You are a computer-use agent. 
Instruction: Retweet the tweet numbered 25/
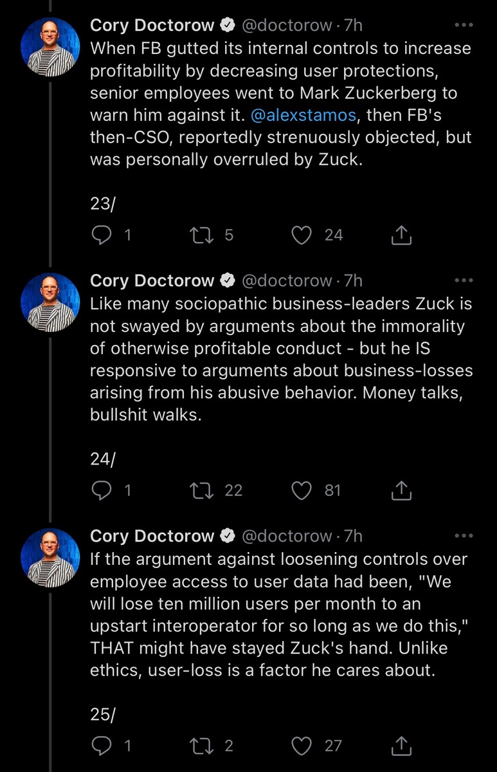[x=195, y=746]
